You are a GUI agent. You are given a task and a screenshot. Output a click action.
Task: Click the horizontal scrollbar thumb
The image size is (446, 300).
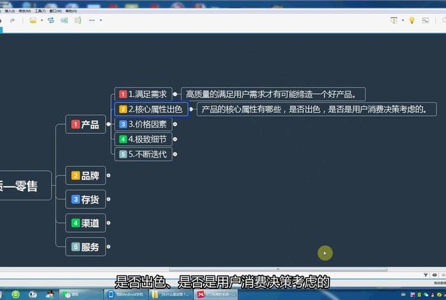point(278,269)
